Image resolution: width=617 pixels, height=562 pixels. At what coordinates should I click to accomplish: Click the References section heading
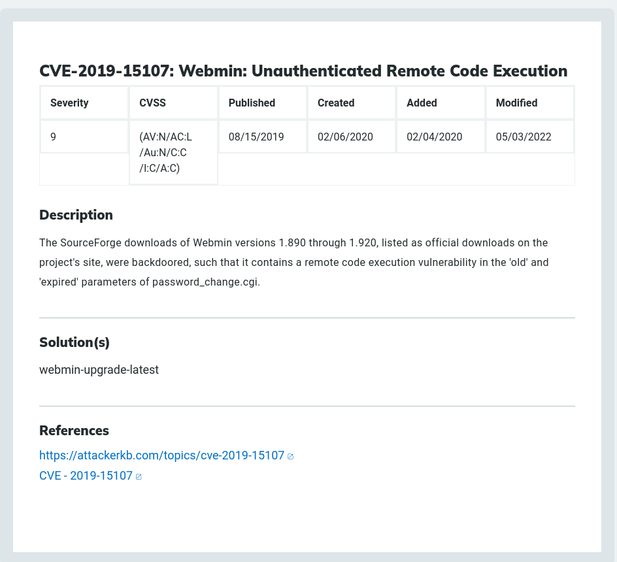pos(74,431)
